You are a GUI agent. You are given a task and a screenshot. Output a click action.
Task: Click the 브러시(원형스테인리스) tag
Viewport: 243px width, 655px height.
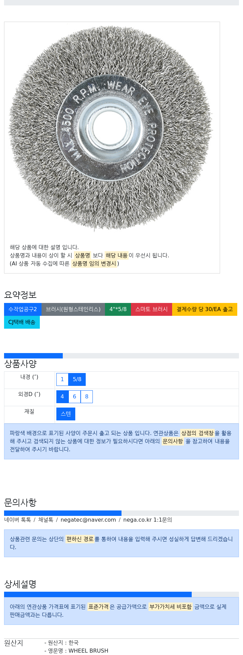73,309
